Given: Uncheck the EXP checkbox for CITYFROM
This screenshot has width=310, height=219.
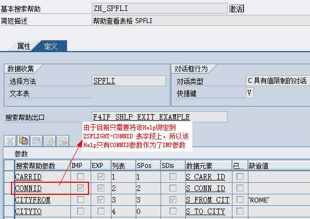Looking at the screenshot, I should point(101,200).
